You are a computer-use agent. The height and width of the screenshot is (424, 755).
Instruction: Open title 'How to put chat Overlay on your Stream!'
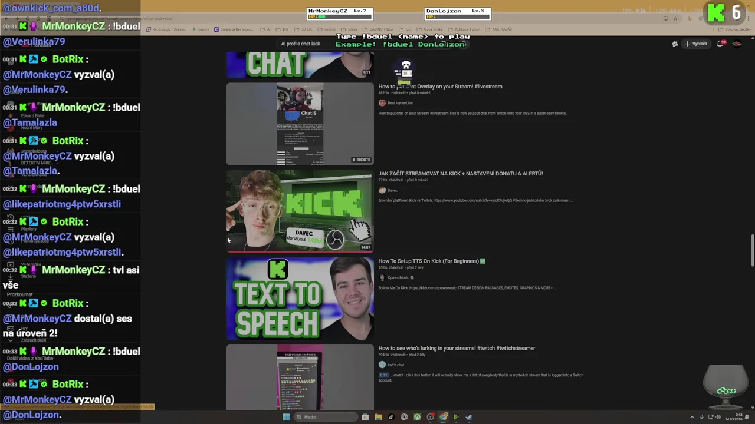pyautogui.click(x=440, y=87)
